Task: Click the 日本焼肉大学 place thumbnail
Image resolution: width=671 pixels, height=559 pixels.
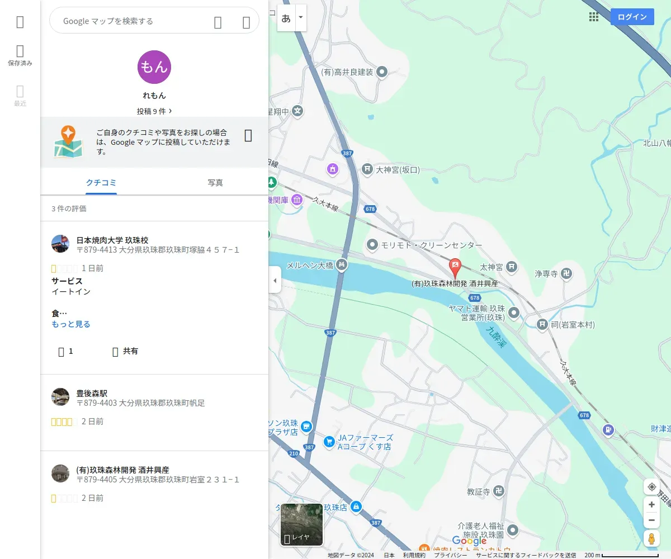Action: 60,244
